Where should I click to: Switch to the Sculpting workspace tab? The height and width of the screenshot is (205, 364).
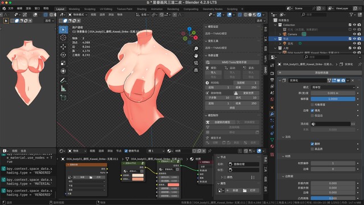pos(90,9)
